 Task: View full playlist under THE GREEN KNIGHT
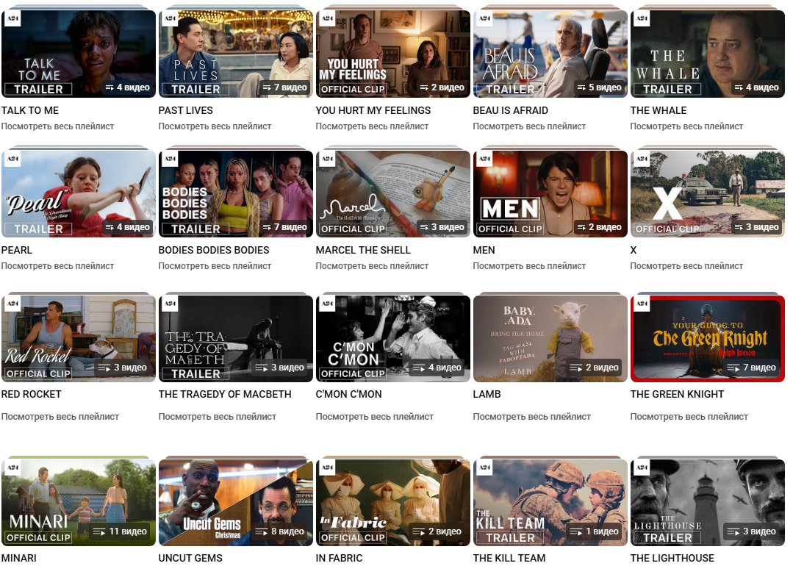point(689,417)
